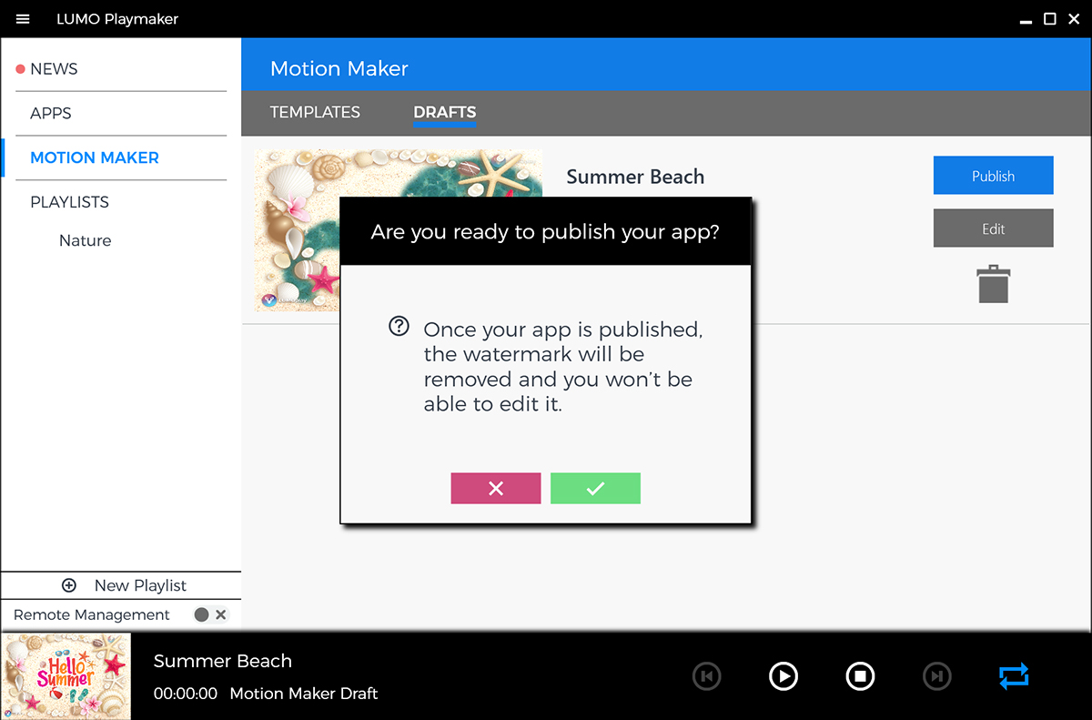Click the Motion Maker Draft label
This screenshot has width=1092, height=720.
point(304,694)
